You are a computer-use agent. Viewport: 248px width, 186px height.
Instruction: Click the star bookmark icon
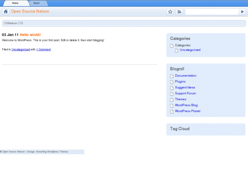[170, 12]
